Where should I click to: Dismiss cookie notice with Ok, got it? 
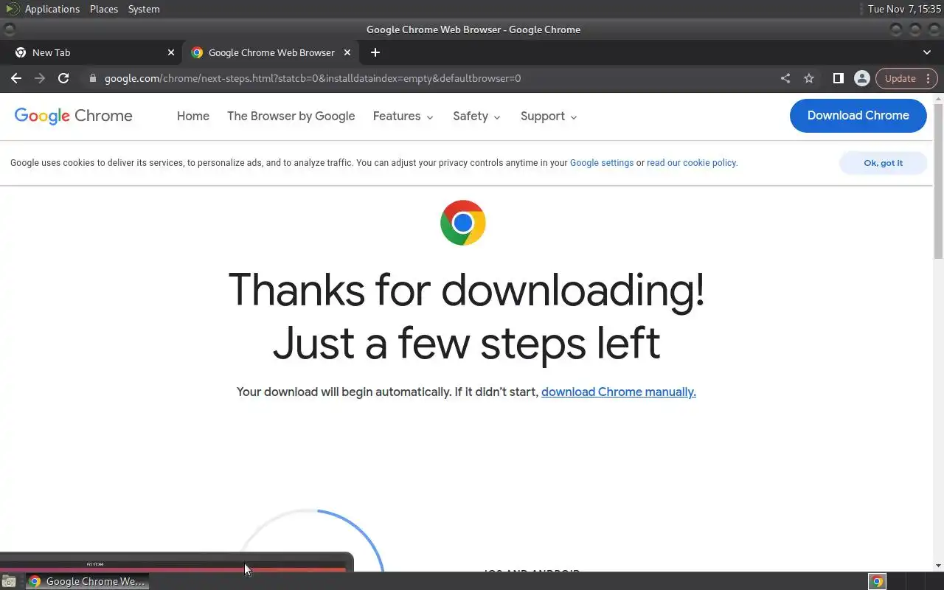point(883,163)
